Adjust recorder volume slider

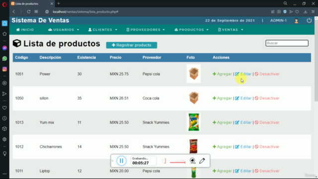178,162
